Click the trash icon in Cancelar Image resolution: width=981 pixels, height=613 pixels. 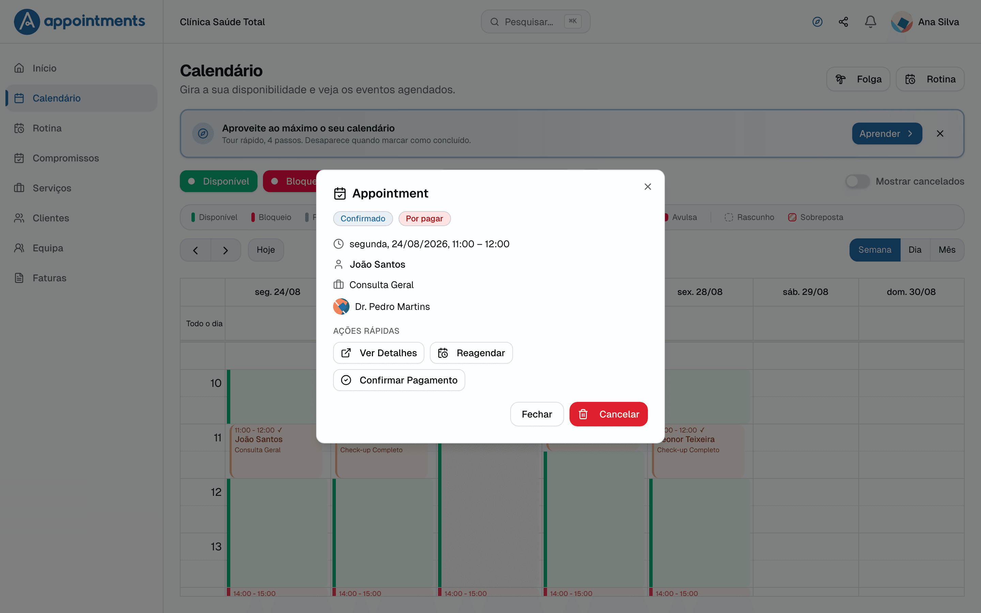583,414
